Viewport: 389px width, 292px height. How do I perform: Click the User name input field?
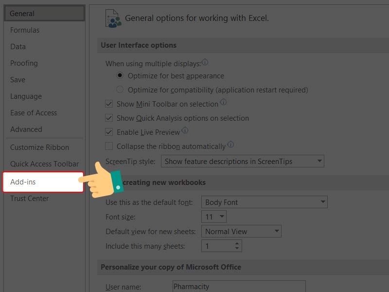click(239, 287)
